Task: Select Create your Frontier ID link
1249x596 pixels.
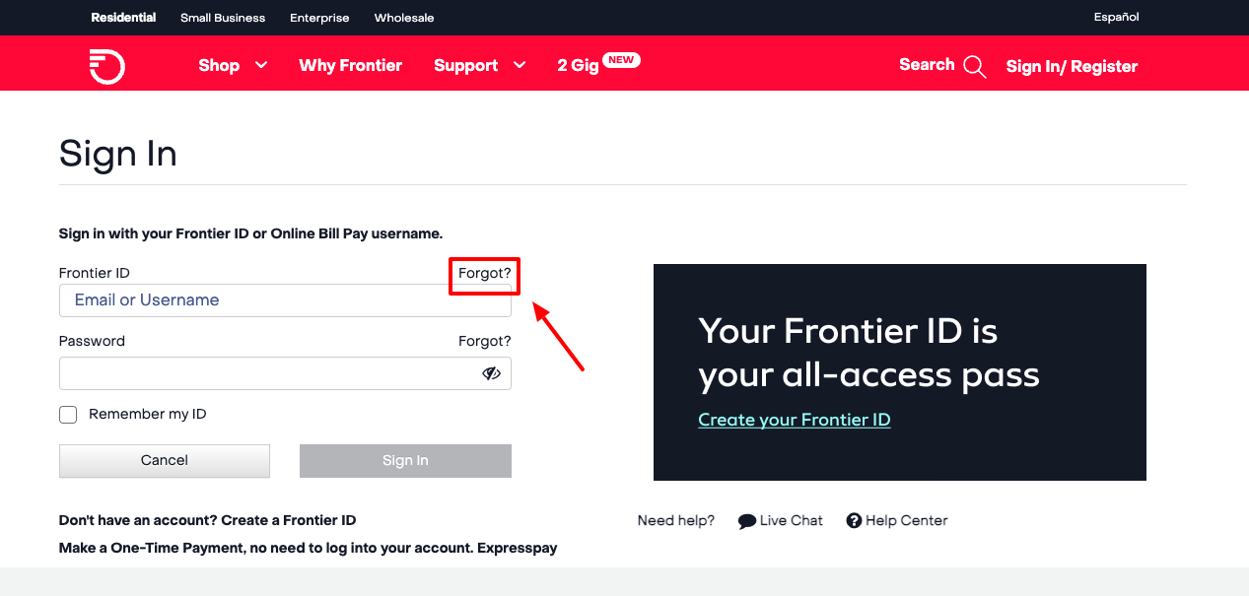Action: [x=794, y=419]
